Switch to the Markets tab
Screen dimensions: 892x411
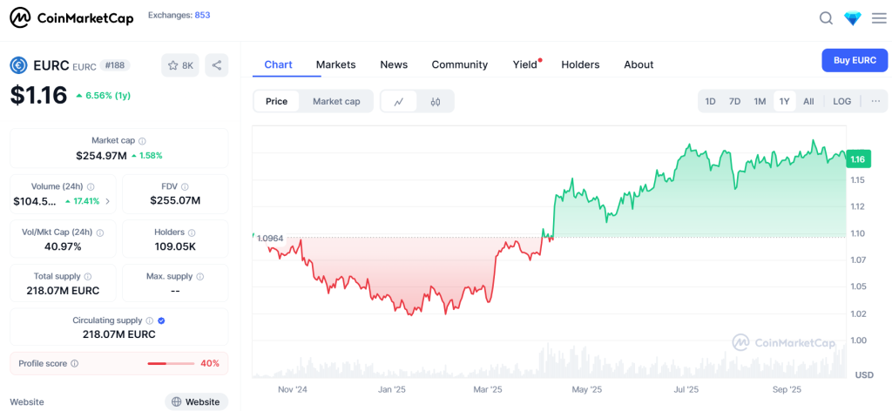(x=335, y=64)
